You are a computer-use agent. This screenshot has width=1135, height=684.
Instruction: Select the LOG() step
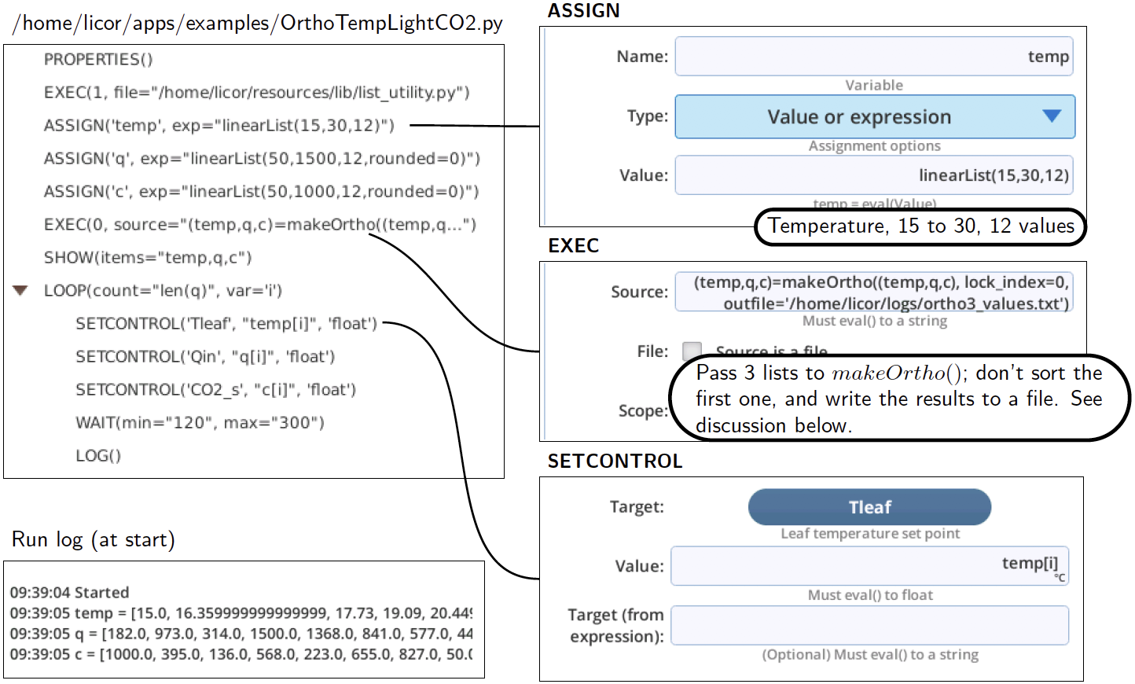(x=98, y=455)
